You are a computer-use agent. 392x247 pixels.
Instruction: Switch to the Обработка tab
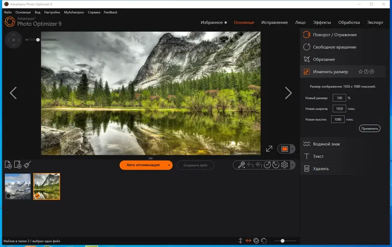[349, 22]
